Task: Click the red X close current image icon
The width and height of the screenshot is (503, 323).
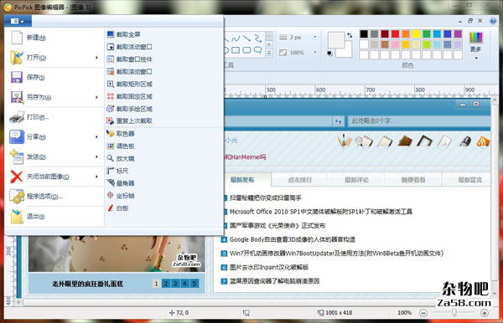Action: pos(17,177)
